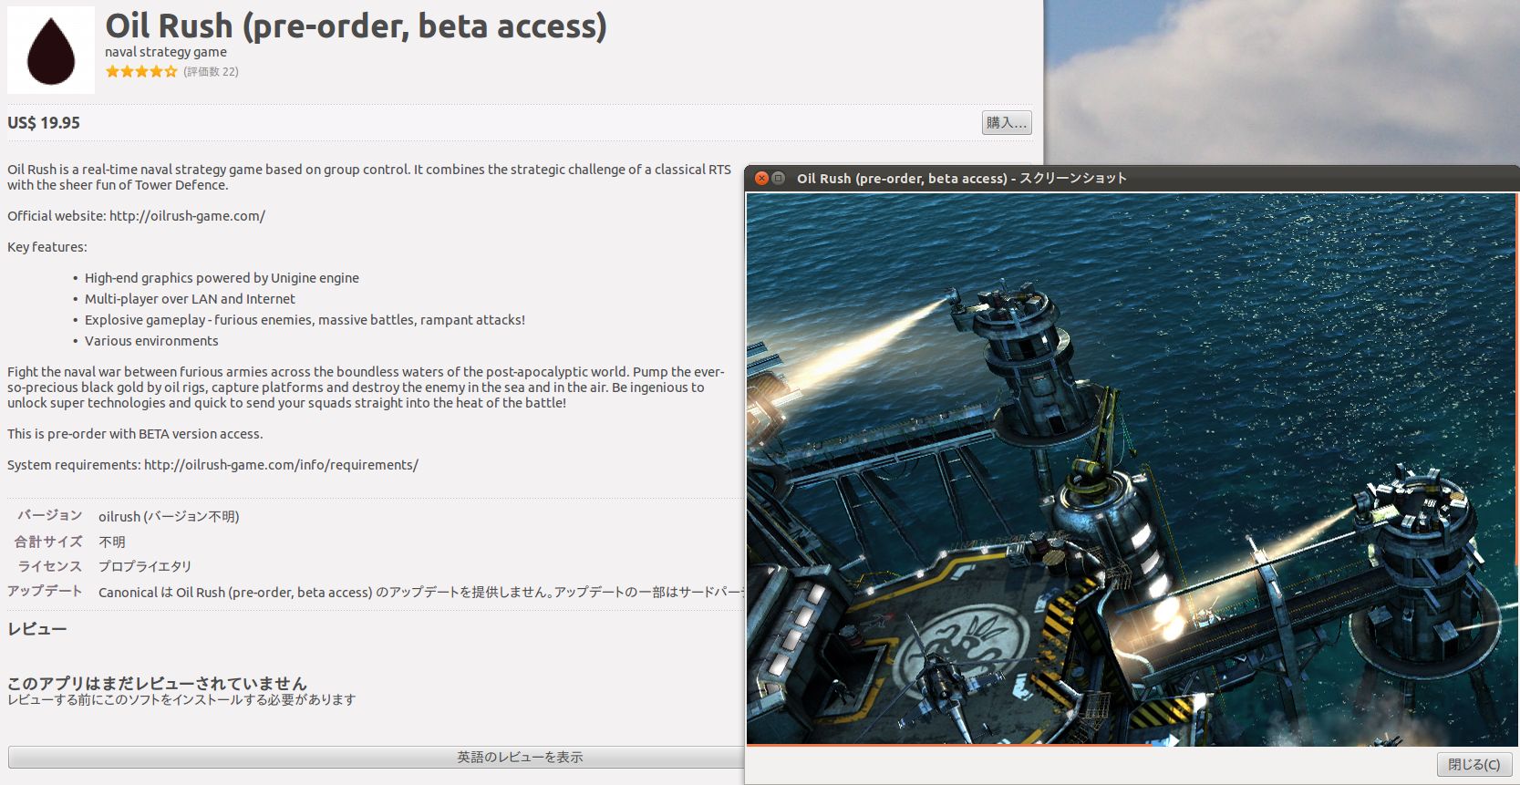Viewport: 1520px width, 785px height.
Task: Click 'oilrush (バージョン不明)' version value
Action: (x=169, y=516)
